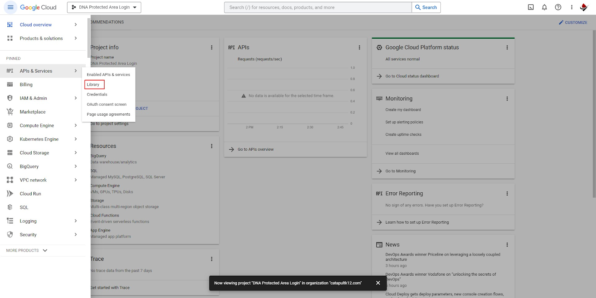Image resolution: width=596 pixels, height=298 pixels.
Task: Click the search resources input field
Action: 318,7
